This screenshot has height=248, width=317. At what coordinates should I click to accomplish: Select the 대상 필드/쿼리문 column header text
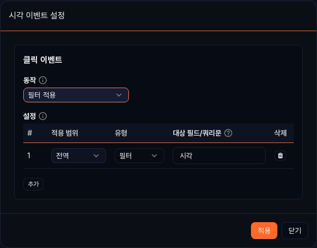point(197,133)
